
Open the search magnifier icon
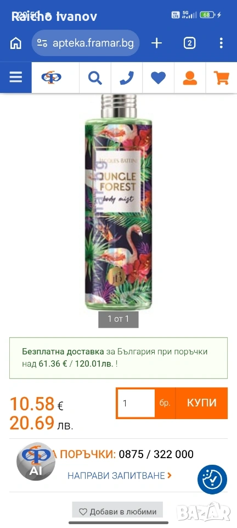(95, 78)
